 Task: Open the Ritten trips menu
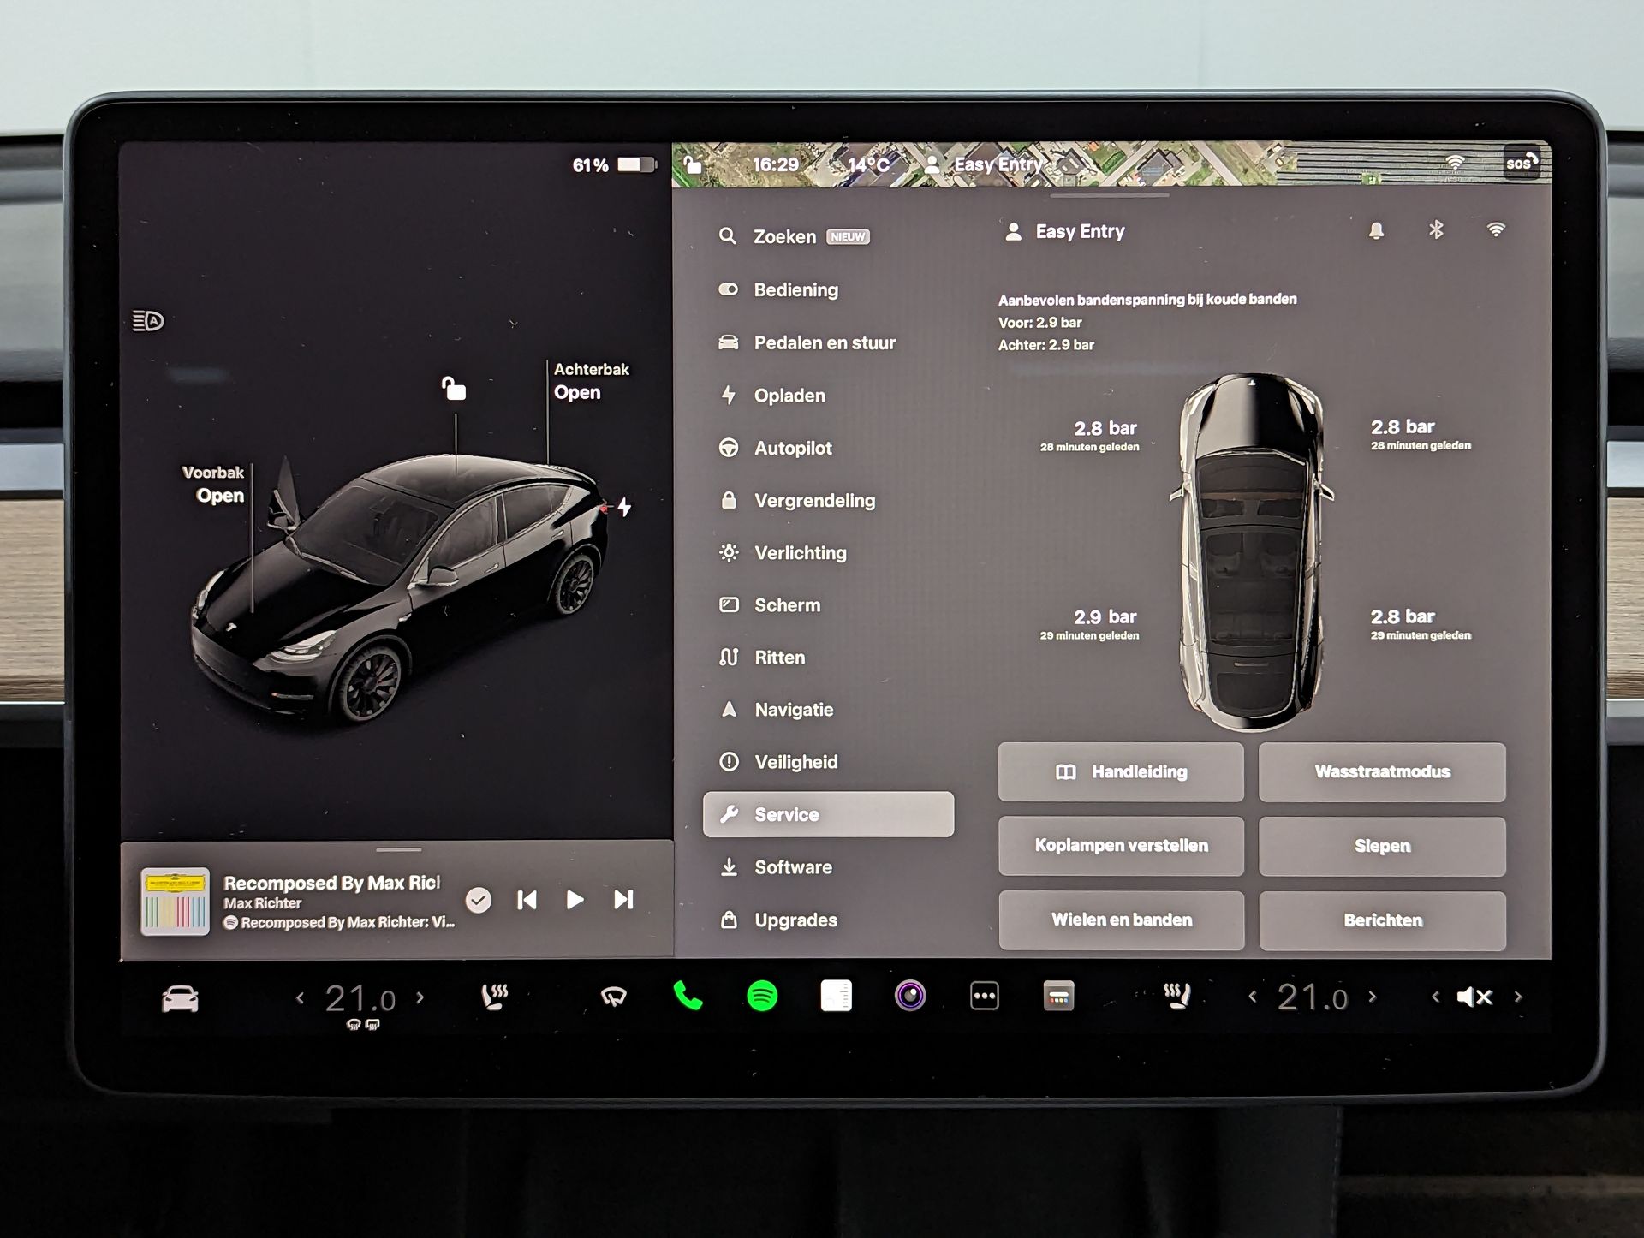[x=762, y=657]
